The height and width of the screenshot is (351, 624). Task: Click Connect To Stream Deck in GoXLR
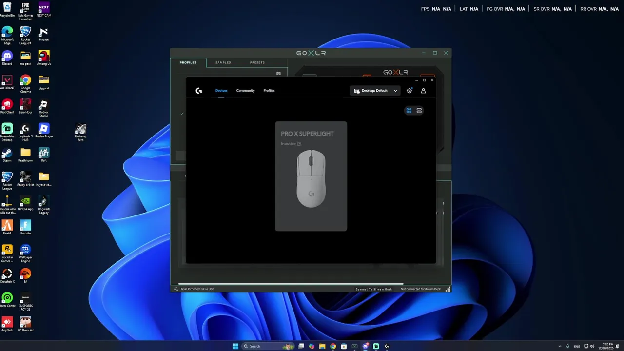374,289
